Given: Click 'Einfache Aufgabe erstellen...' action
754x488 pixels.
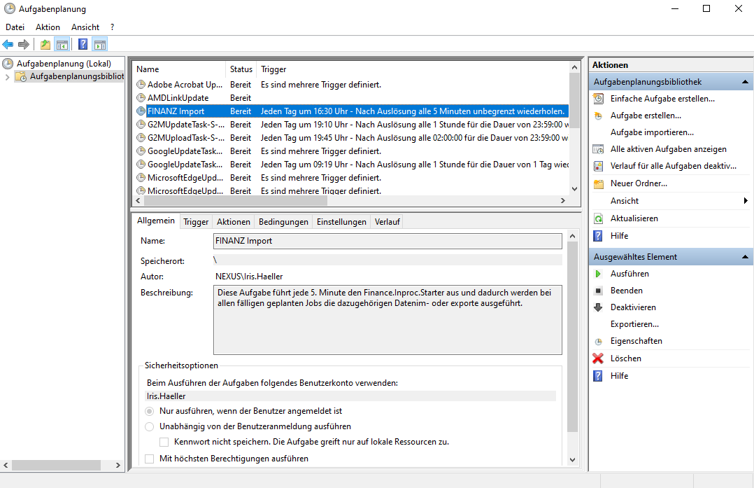Looking at the screenshot, I should (x=662, y=99).
